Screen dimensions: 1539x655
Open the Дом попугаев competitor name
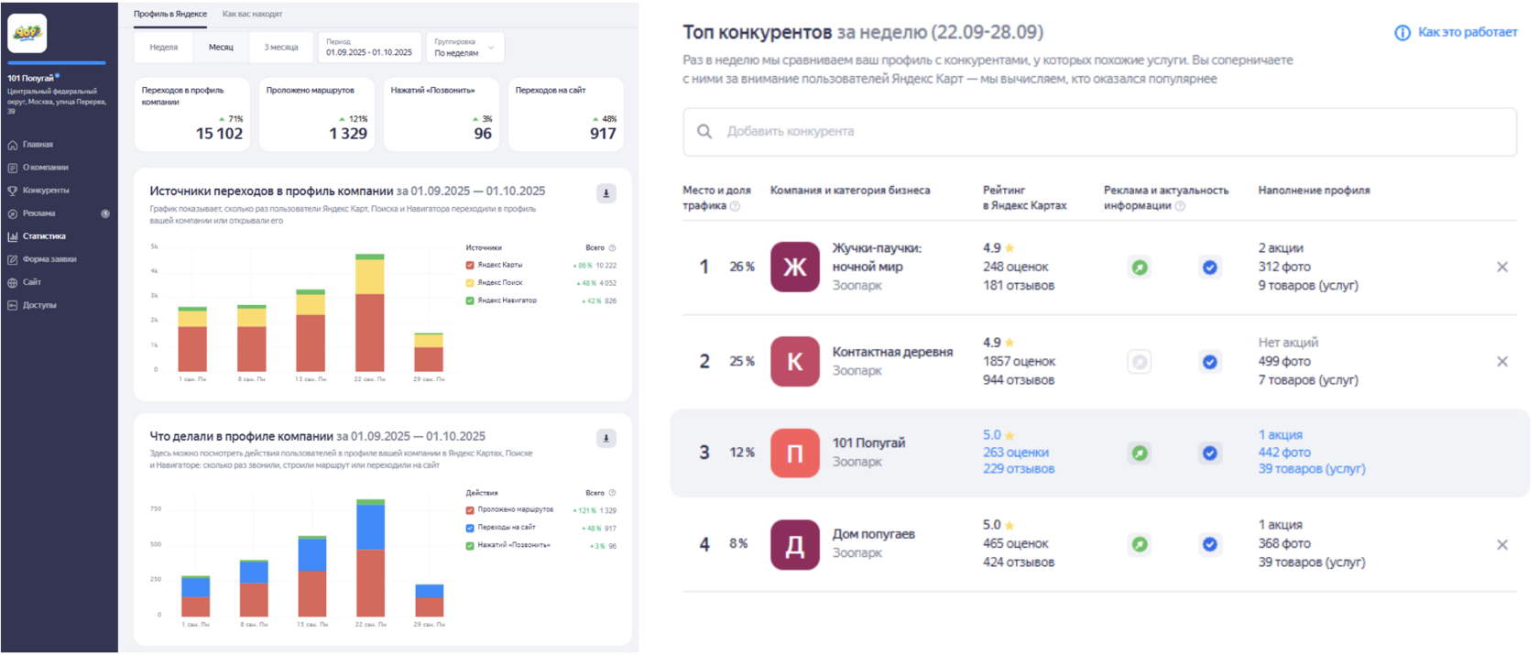pyautogui.click(x=873, y=534)
